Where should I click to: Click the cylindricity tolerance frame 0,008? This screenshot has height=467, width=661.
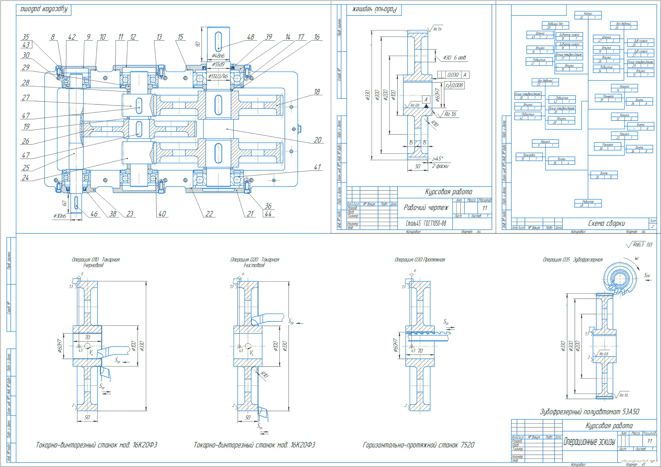(x=454, y=85)
